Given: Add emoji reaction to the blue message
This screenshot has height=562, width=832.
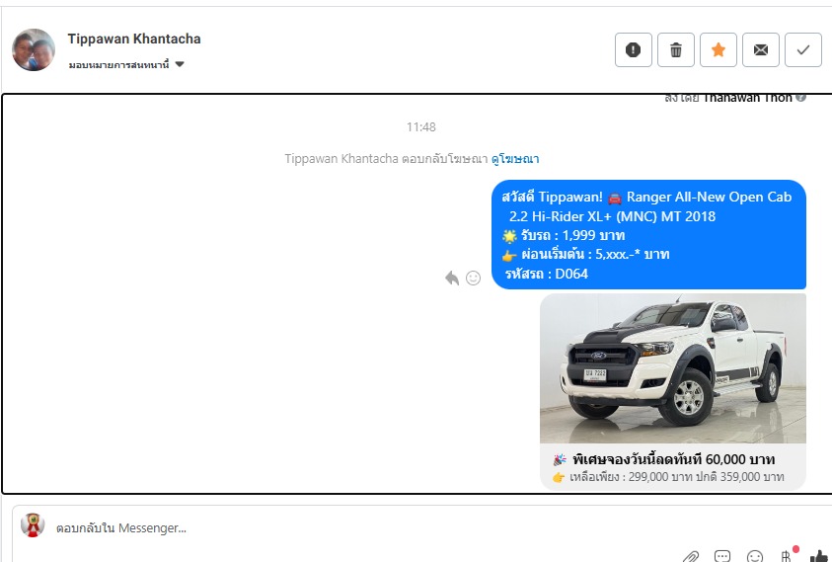Looking at the screenshot, I should click(473, 278).
